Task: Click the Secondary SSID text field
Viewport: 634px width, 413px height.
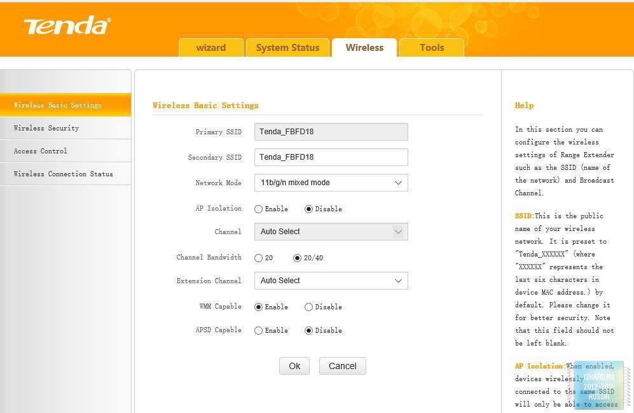Action: pos(331,157)
